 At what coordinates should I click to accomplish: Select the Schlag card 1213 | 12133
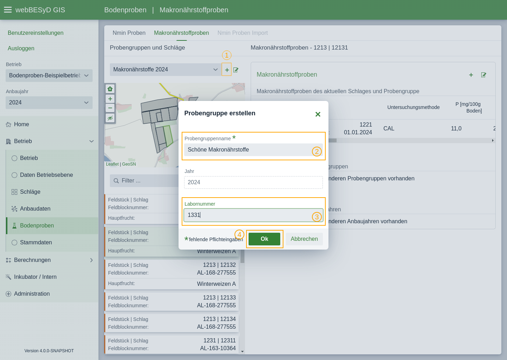click(172, 302)
